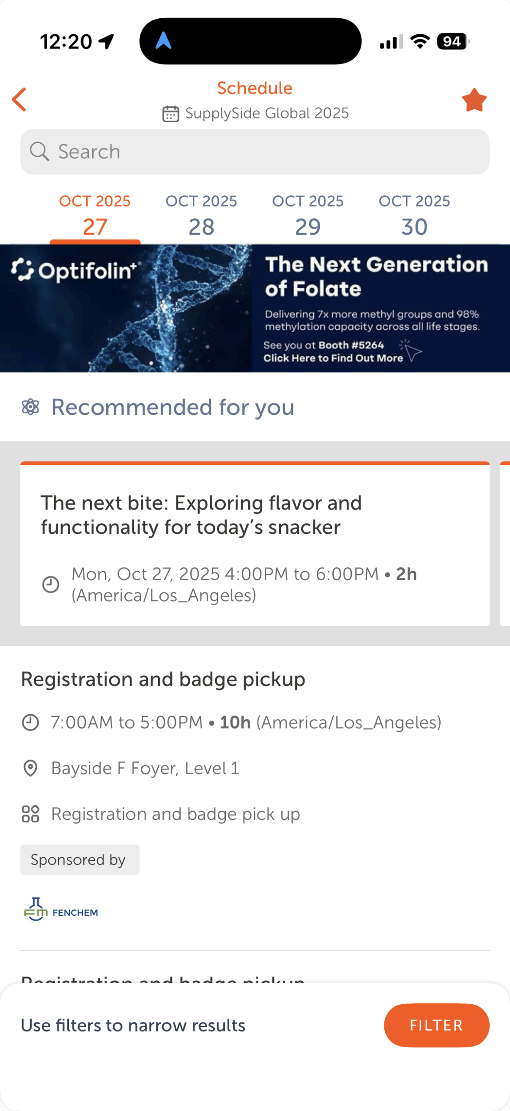This screenshot has height=1111, width=510.
Task: Tap the location arrow in Dynamic Island
Action: tap(163, 41)
